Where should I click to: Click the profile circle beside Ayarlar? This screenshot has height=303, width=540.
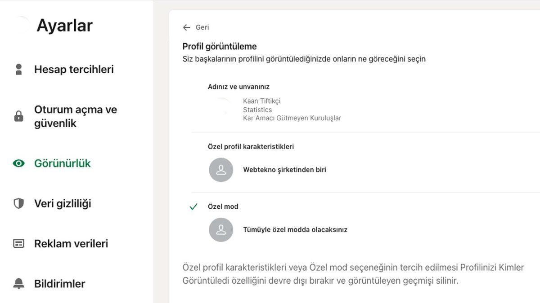[22, 25]
